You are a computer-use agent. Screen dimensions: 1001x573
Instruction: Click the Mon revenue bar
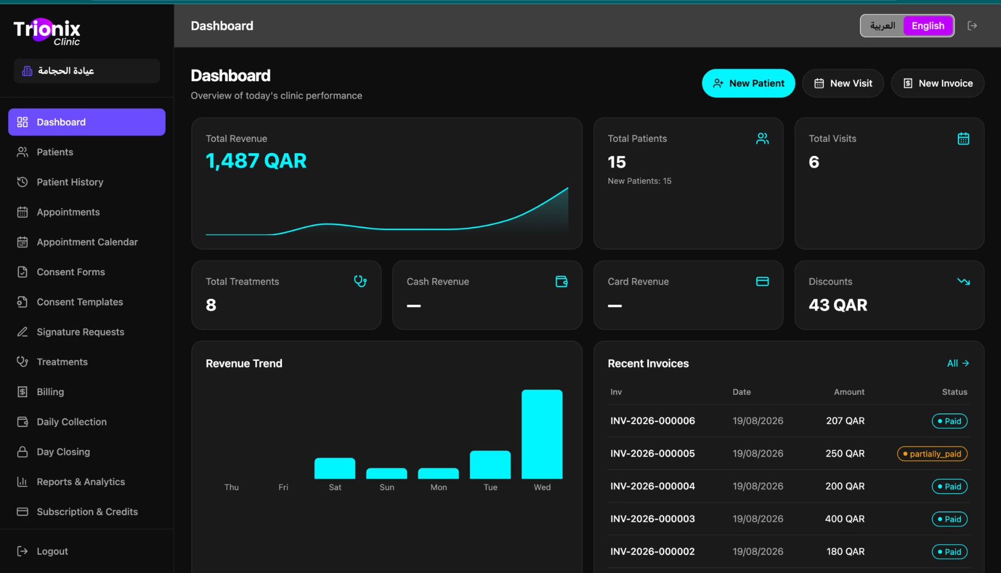pos(438,473)
